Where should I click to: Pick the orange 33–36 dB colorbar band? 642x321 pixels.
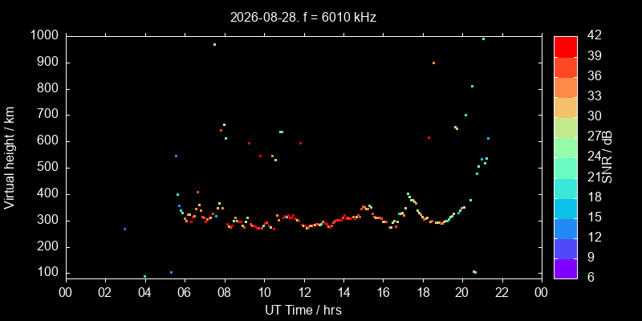click(x=566, y=87)
